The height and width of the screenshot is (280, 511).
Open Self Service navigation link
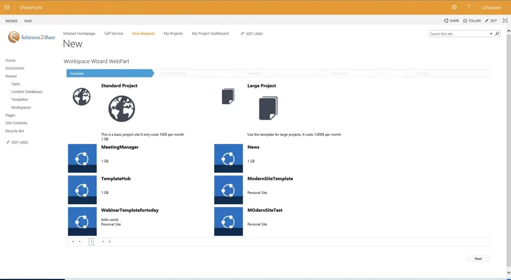click(114, 33)
